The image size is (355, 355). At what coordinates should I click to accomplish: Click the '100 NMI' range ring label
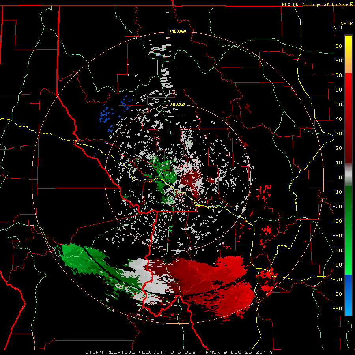[x=177, y=32]
